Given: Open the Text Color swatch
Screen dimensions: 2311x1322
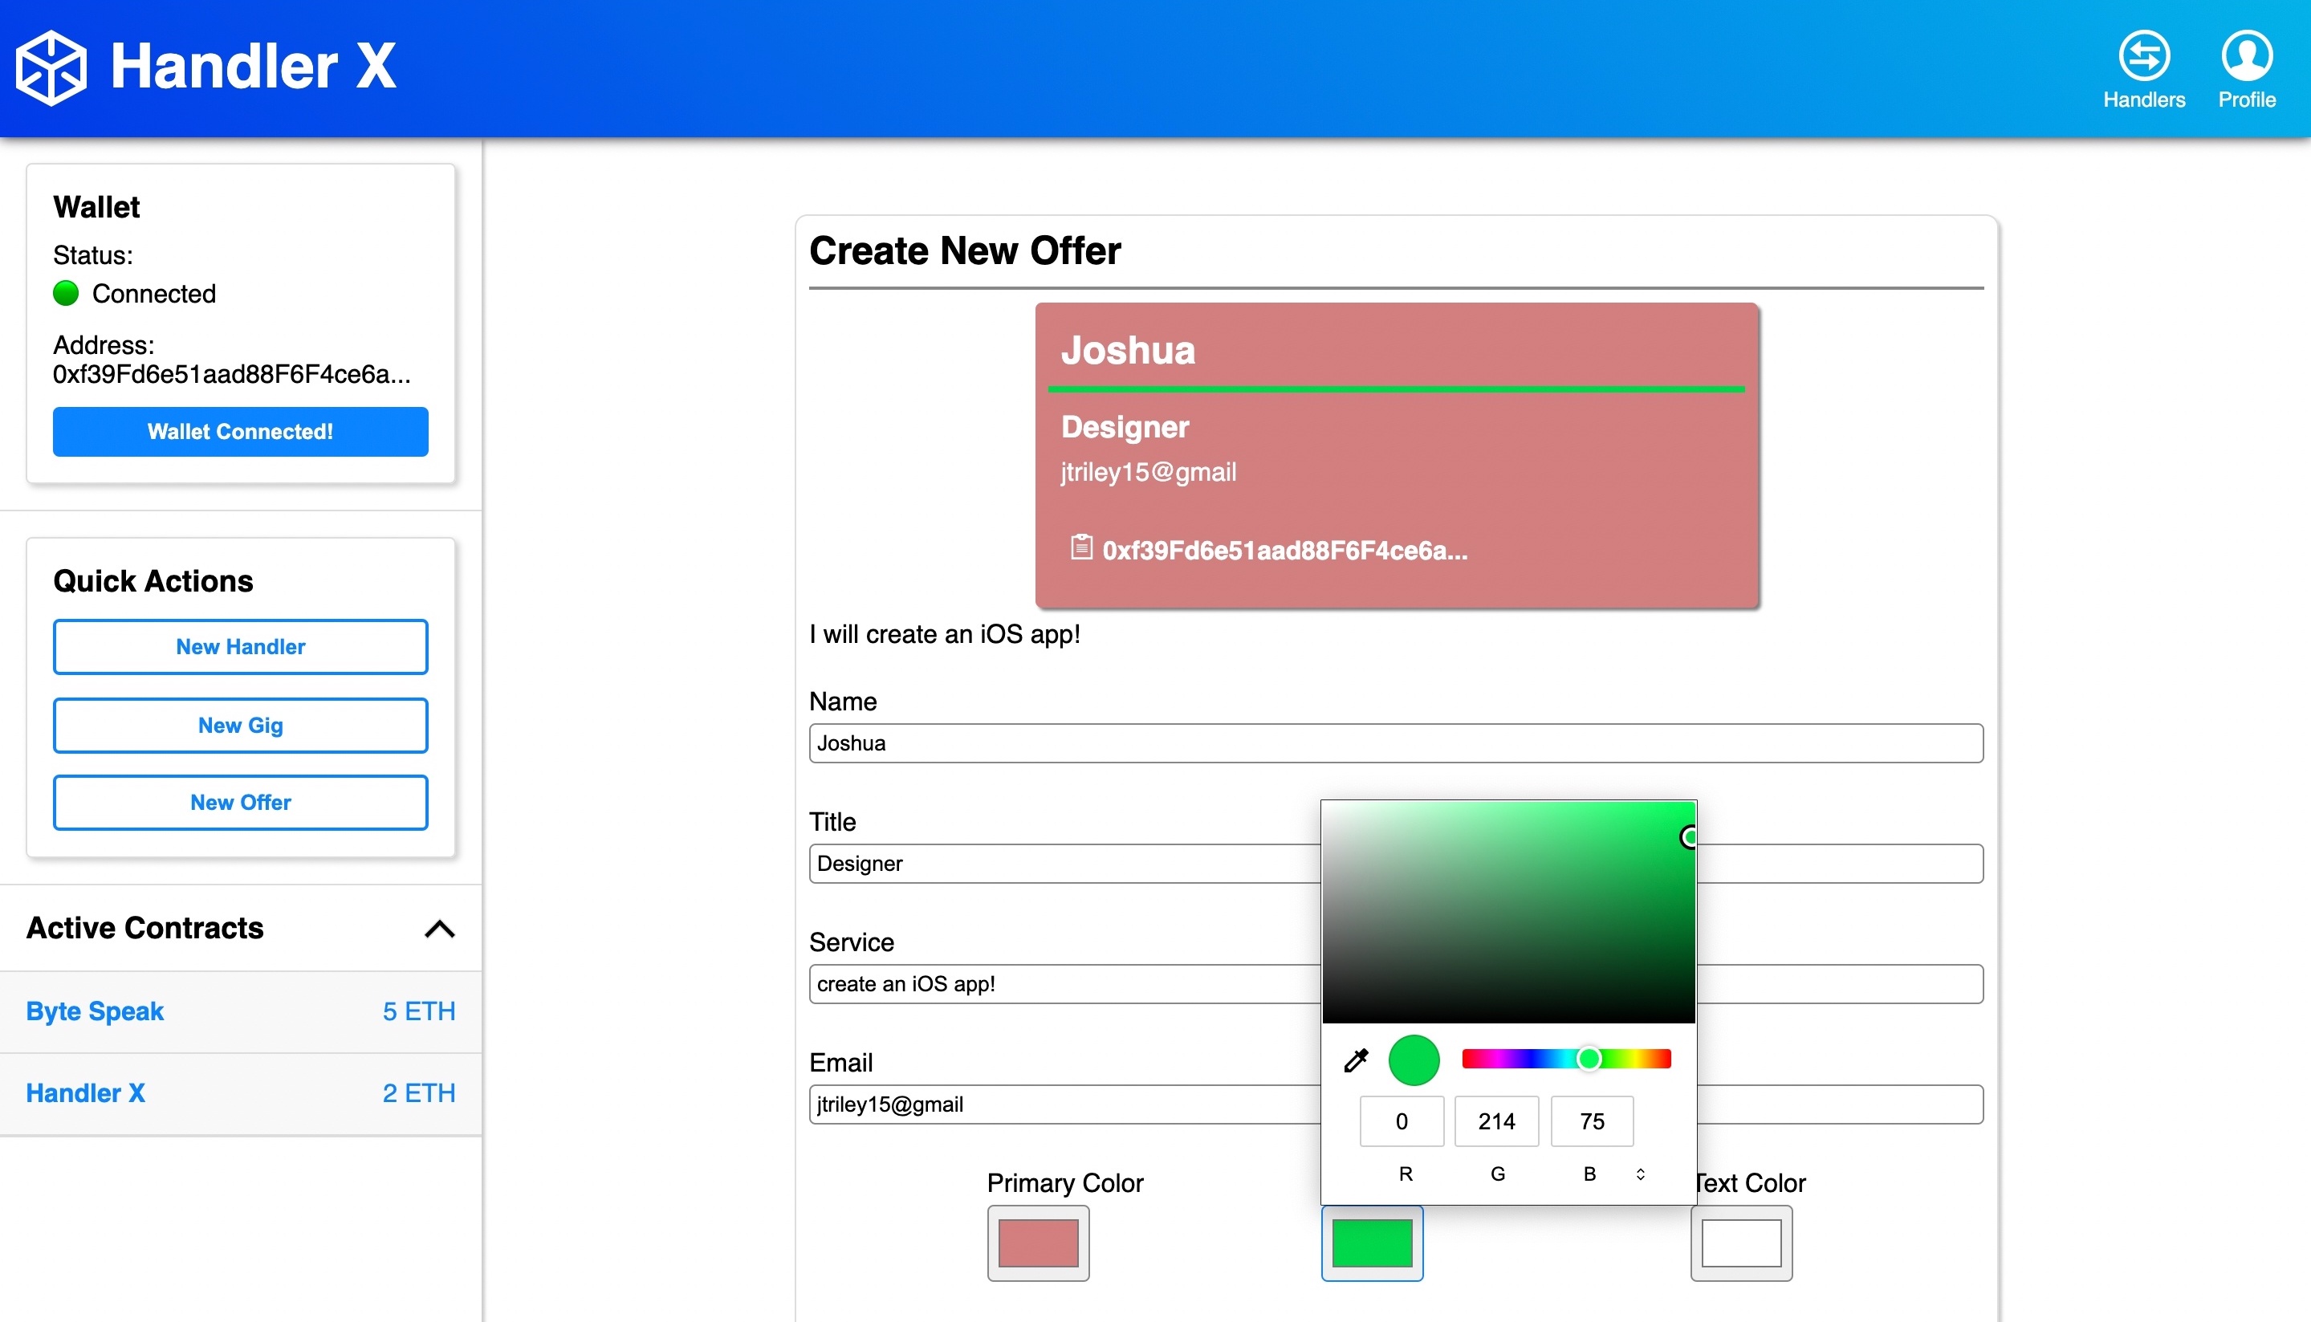Looking at the screenshot, I should click(1741, 1243).
